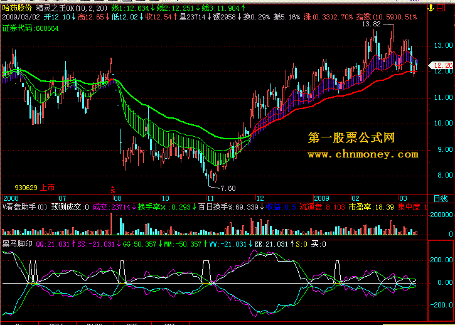Open the 精灵之王OK(10,2,20) indicator title
The width and height of the screenshot is (455, 325).
[x=72, y=8]
